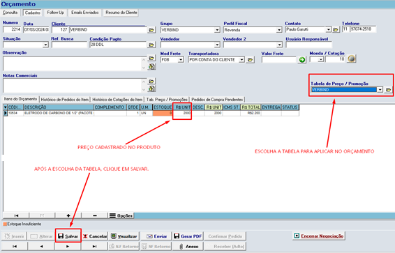
Task: Open the Opções menu button
Action: 121,215
